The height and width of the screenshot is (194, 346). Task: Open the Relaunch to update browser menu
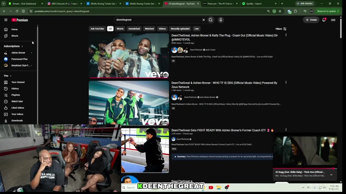click(328, 11)
